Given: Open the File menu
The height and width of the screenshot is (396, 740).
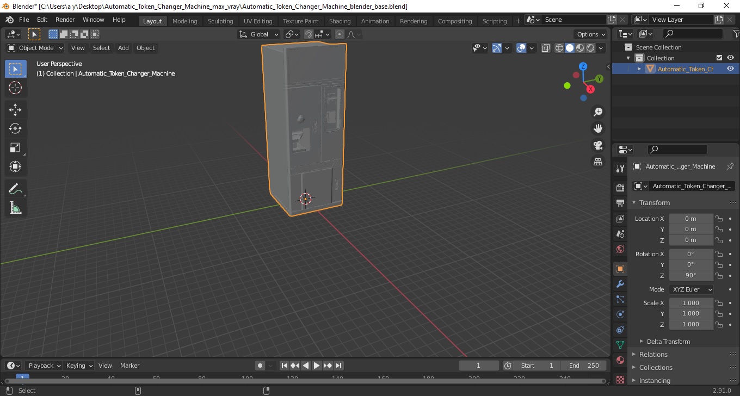Looking at the screenshot, I should tap(24, 20).
